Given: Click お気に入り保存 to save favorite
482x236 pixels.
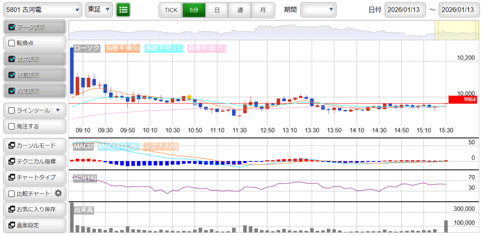Looking at the screenshot, I should (x=34, y=209).
